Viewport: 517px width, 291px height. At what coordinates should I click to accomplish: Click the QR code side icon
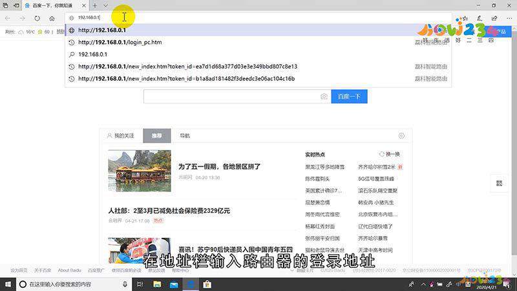(x=499, y=183)
